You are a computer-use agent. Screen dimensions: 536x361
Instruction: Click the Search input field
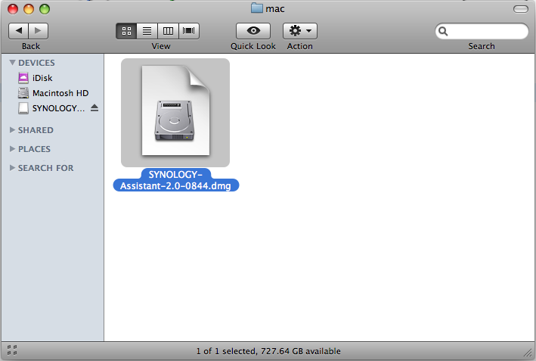coord(482,31)
